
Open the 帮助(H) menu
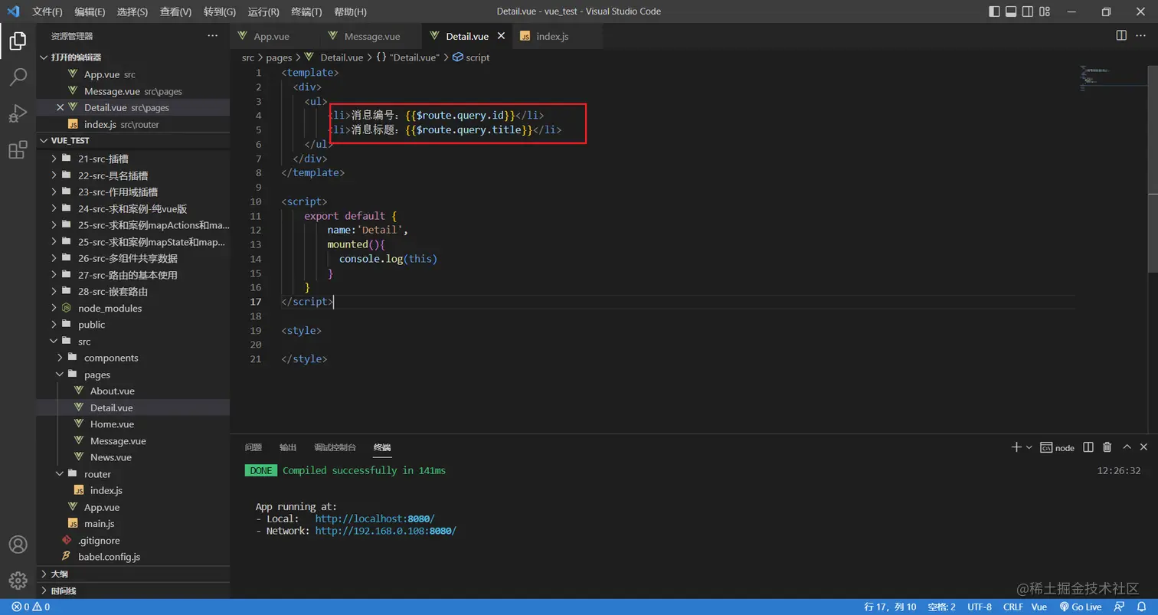pyautogui.click(x=351, y=11)
